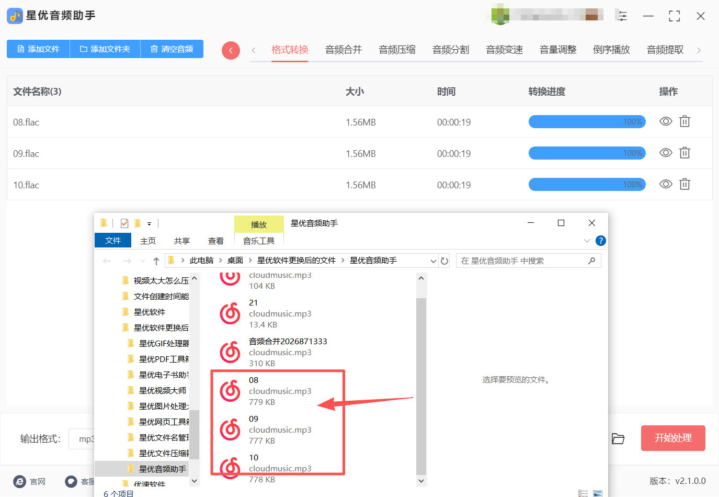Switch Explorer to large icons view
The image size is (719, 497).
598,493
